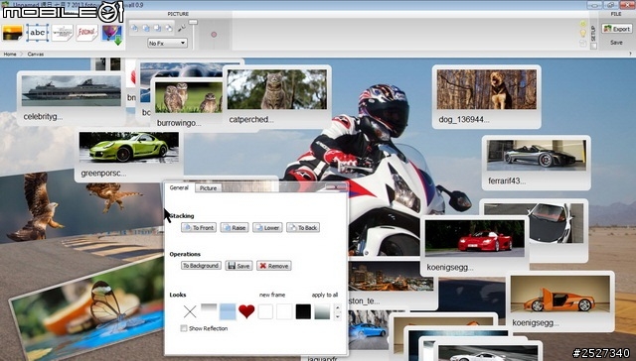Click the Remove button
Viewport: 636px width, 361px height.
274,266
